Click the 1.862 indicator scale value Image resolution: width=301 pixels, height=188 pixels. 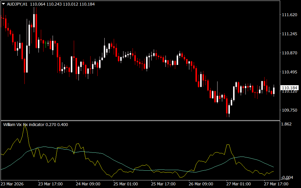coord(287,124)
